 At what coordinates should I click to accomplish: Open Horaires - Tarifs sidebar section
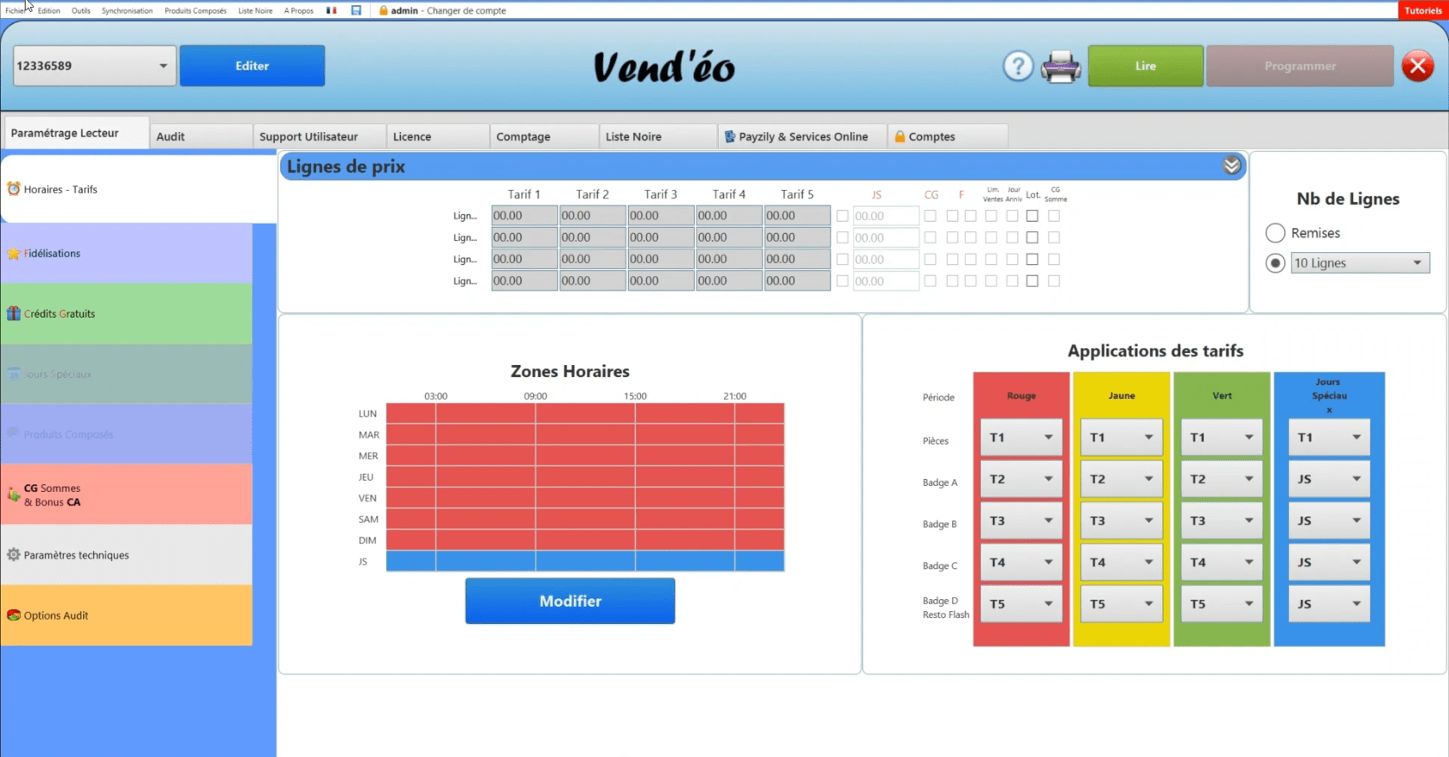coord(138,189)
